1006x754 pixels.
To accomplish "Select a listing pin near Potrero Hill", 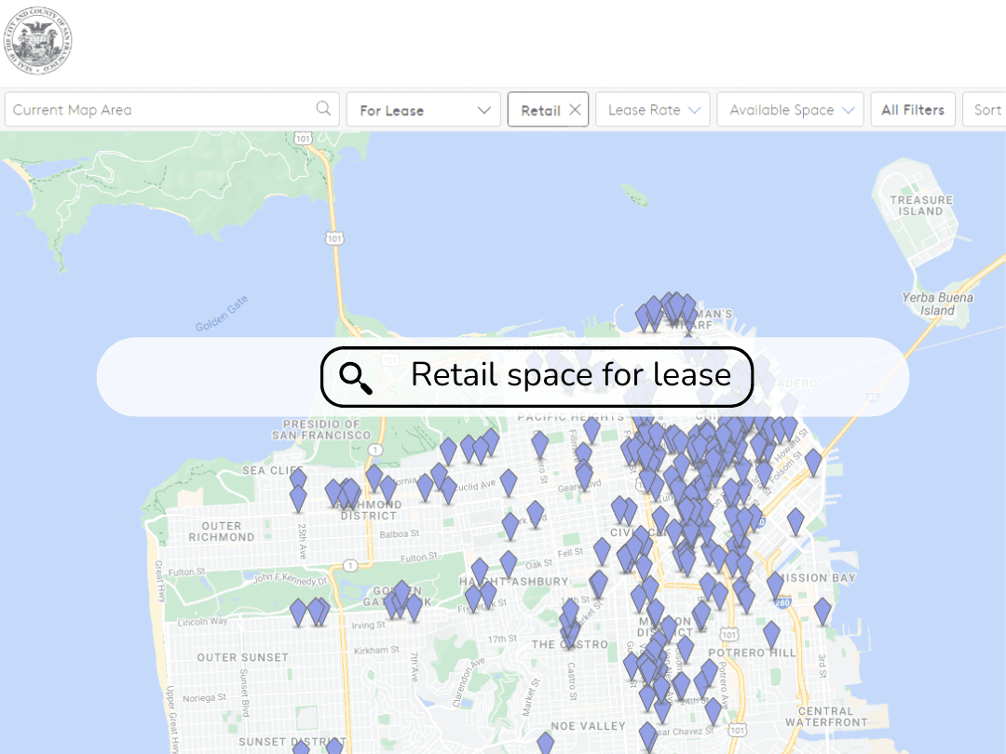I will (x=771, y=633).
